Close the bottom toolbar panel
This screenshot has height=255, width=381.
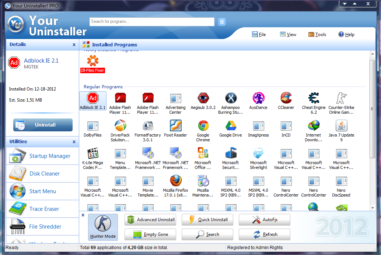click(83, 215)
